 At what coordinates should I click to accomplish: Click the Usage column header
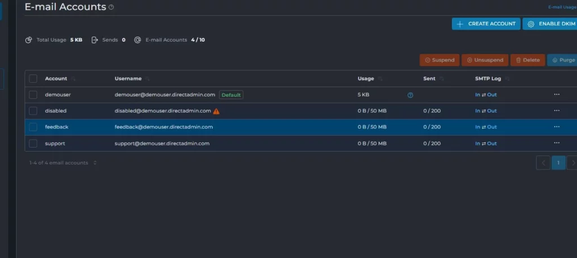(x=366, y=78)
